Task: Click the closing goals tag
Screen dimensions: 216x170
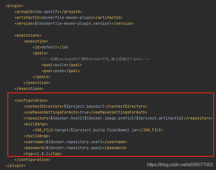Action: click(41, 77)
